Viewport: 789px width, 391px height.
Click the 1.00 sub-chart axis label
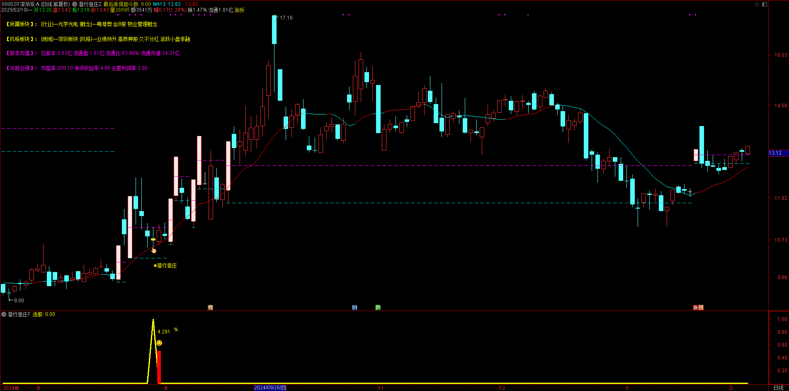[782, 319]
